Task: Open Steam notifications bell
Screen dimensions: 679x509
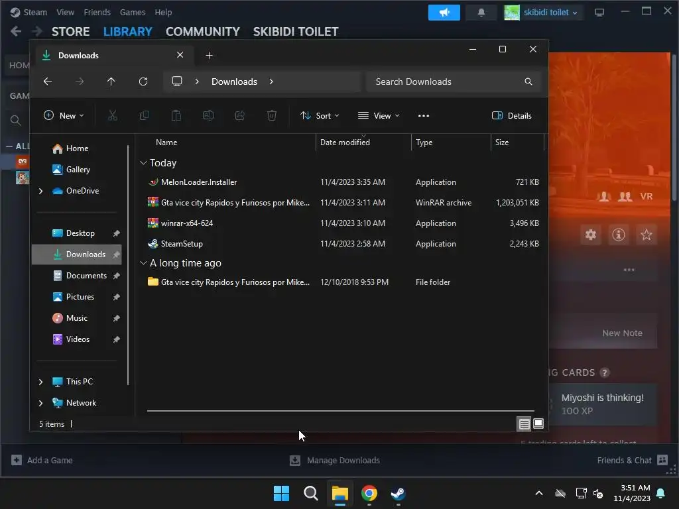Action: tap(481, 13)
